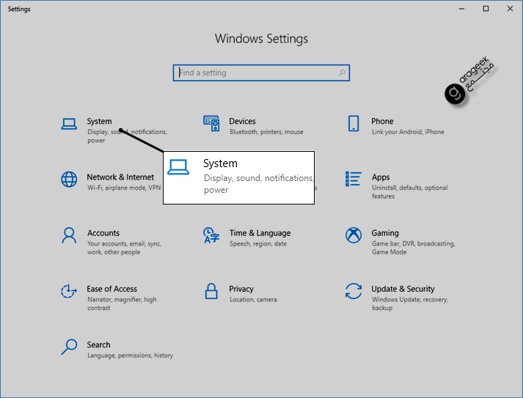Click the Apps list icon

pyautogui.click(x=354, y=179)
